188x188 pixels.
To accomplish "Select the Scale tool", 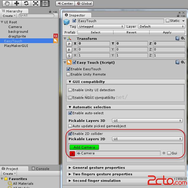I will [36, 4].
